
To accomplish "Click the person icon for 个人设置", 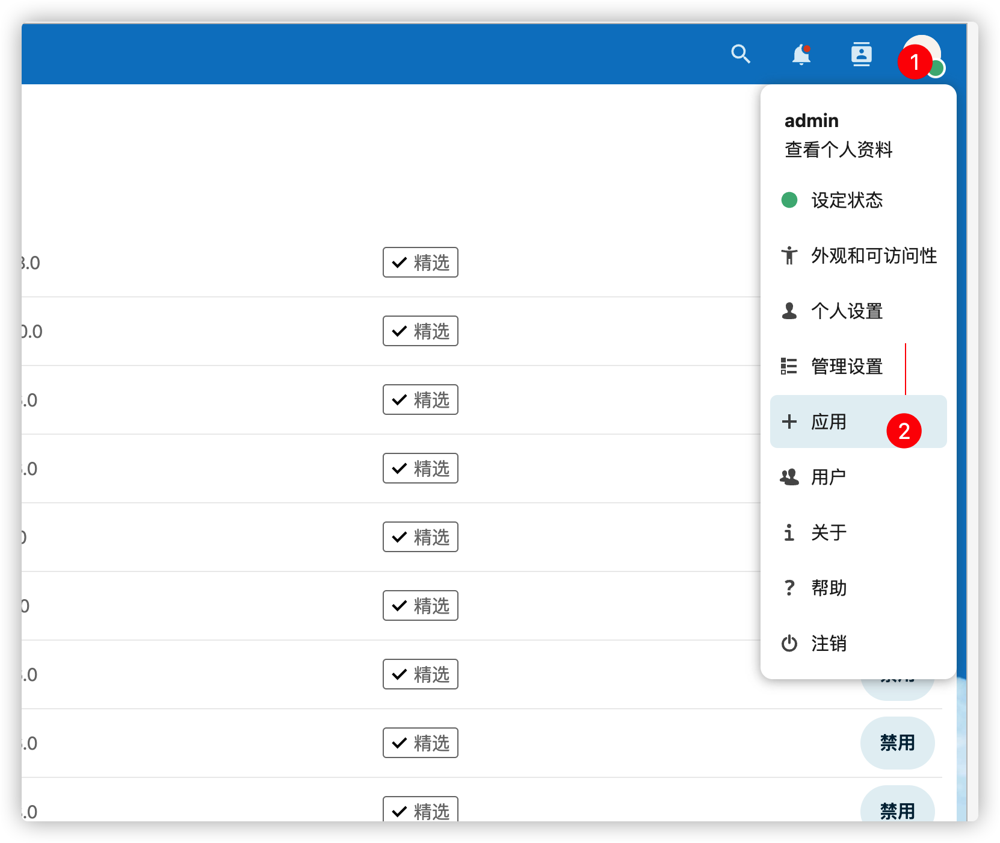I will pos(789,311).
